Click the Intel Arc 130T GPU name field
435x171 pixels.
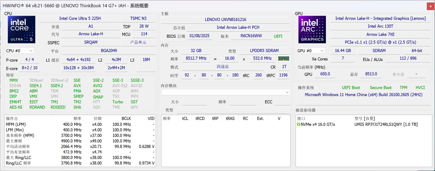pyautogui.click(x=380, y=26)
